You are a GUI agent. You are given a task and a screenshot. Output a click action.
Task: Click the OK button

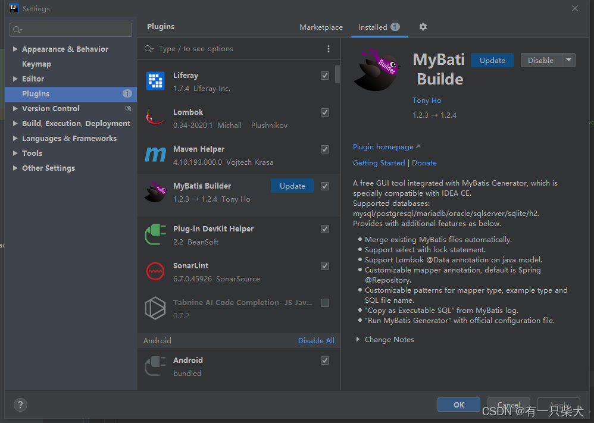(x=459, y=405)
